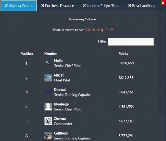Click Miklet's avatar image
Viewport: 166px width, 141px height.
coord(48,78)
